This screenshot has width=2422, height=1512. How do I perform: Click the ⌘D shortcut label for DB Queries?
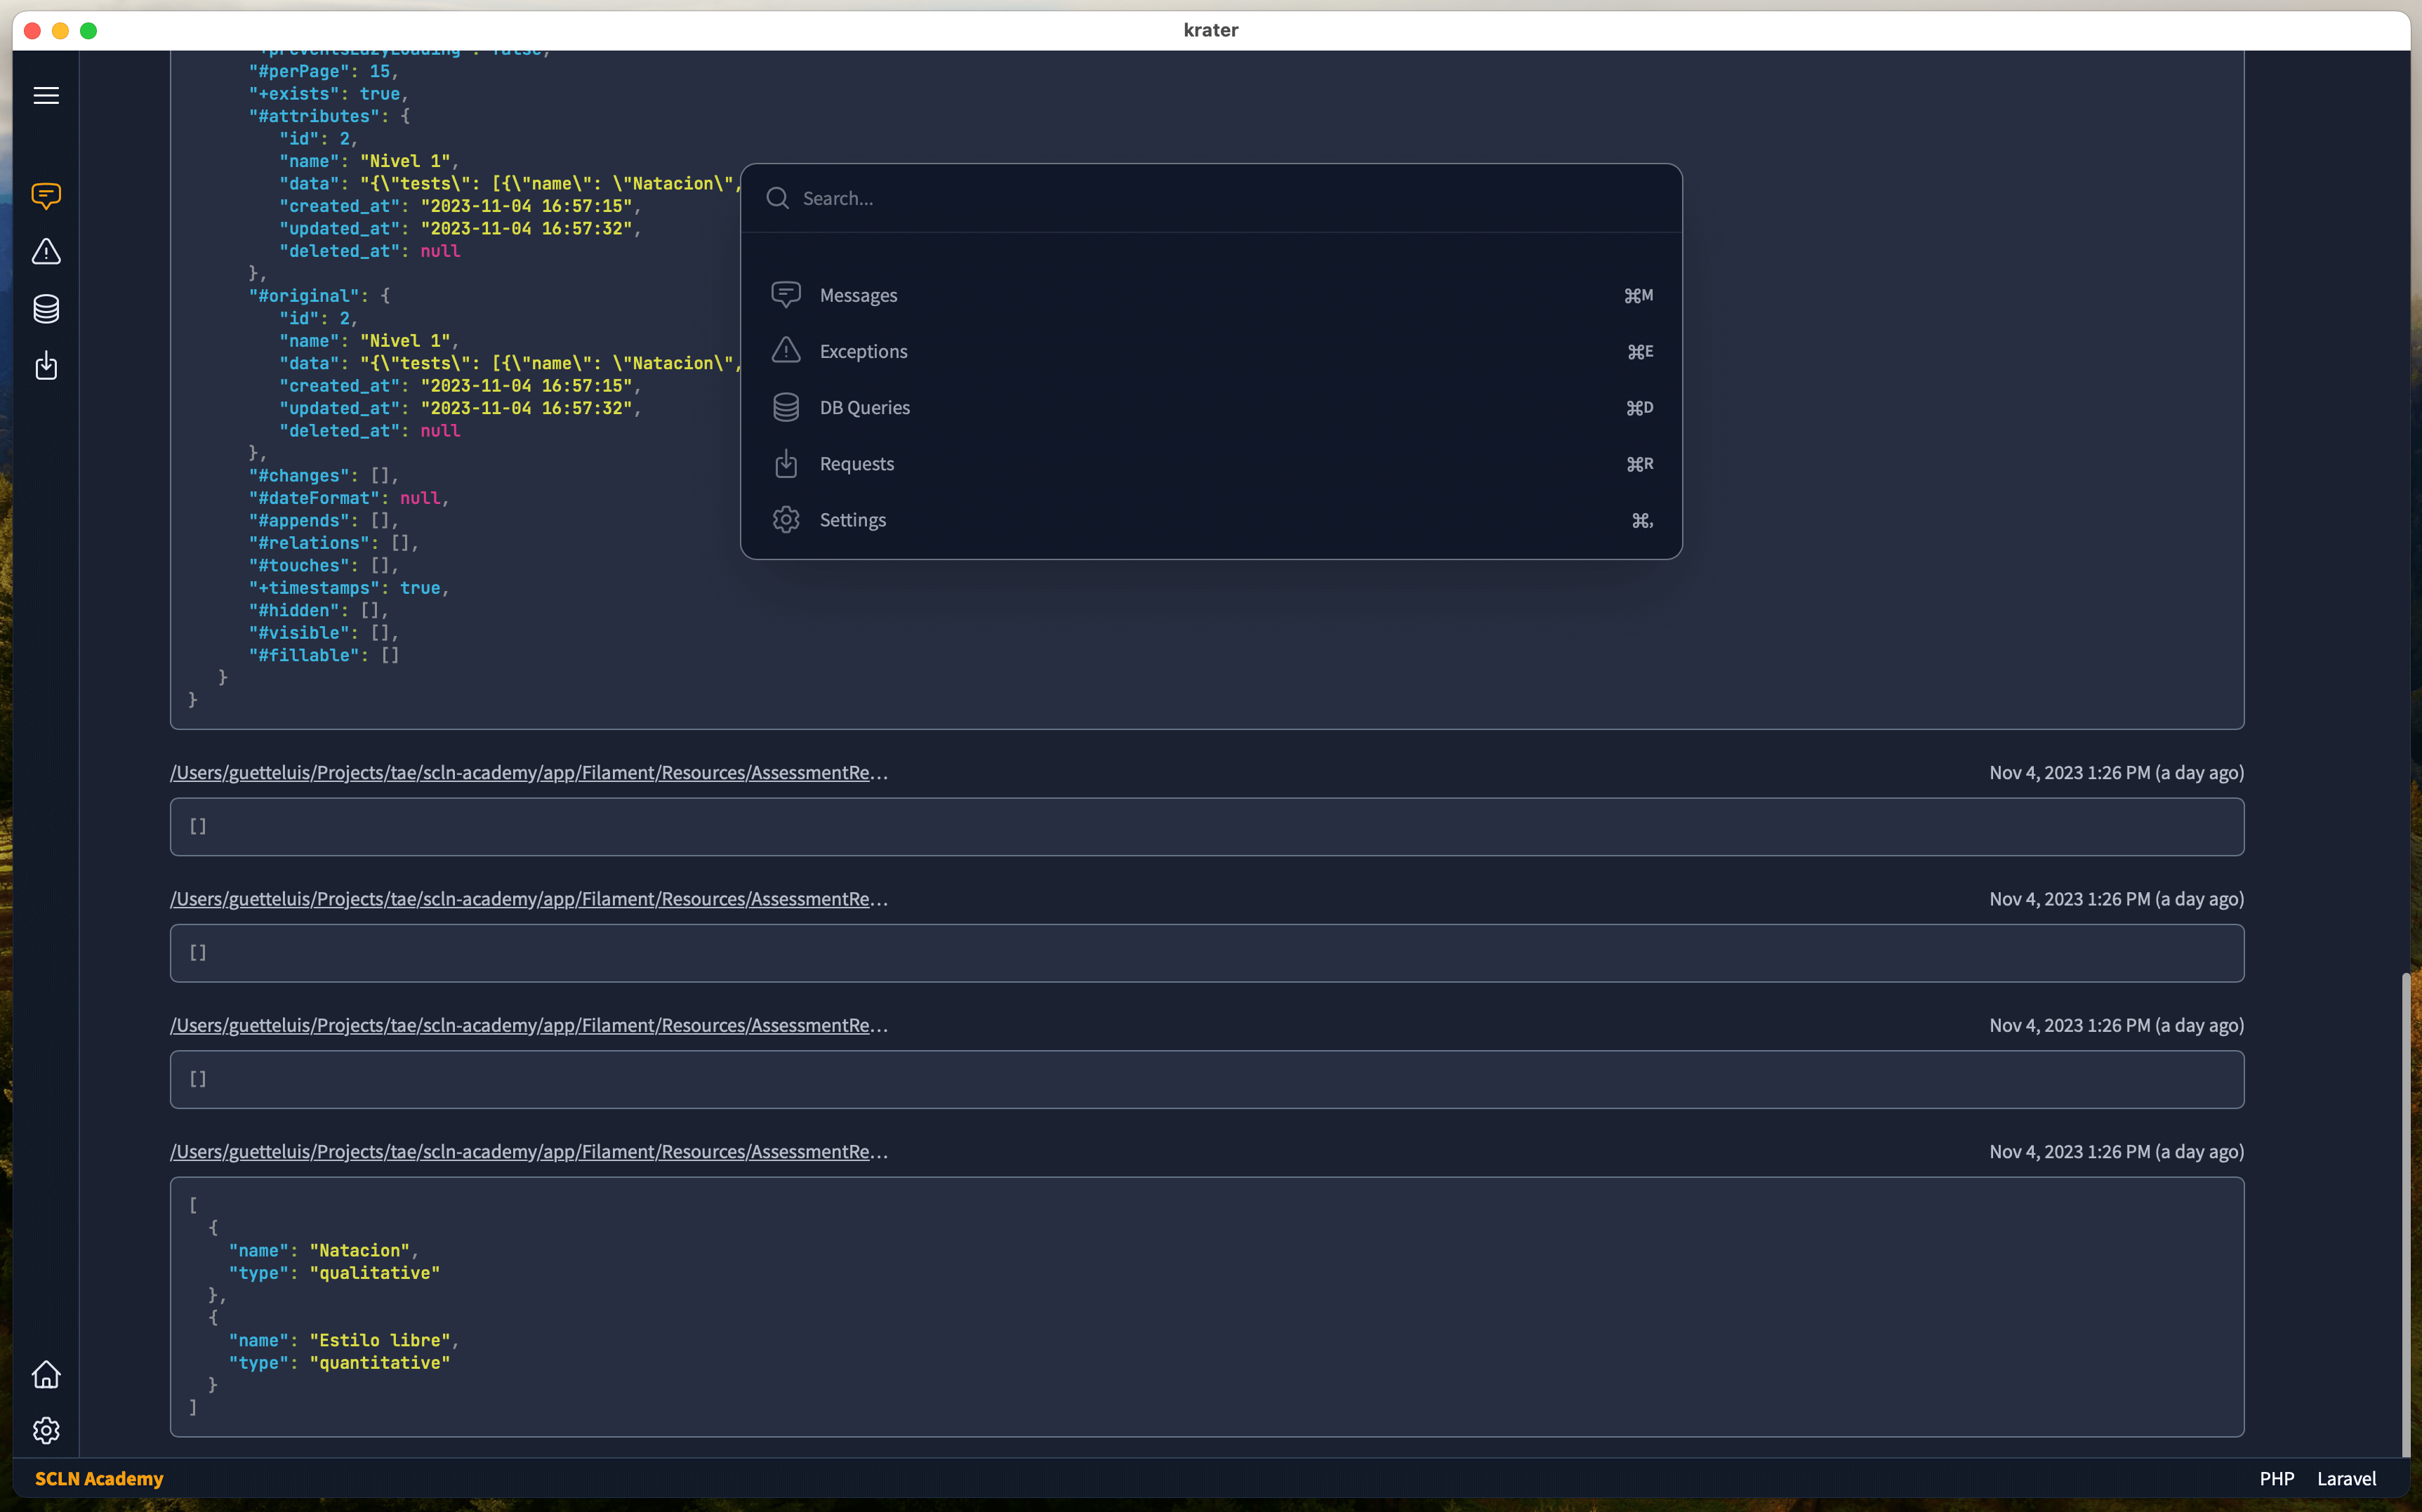(1639, 407)
